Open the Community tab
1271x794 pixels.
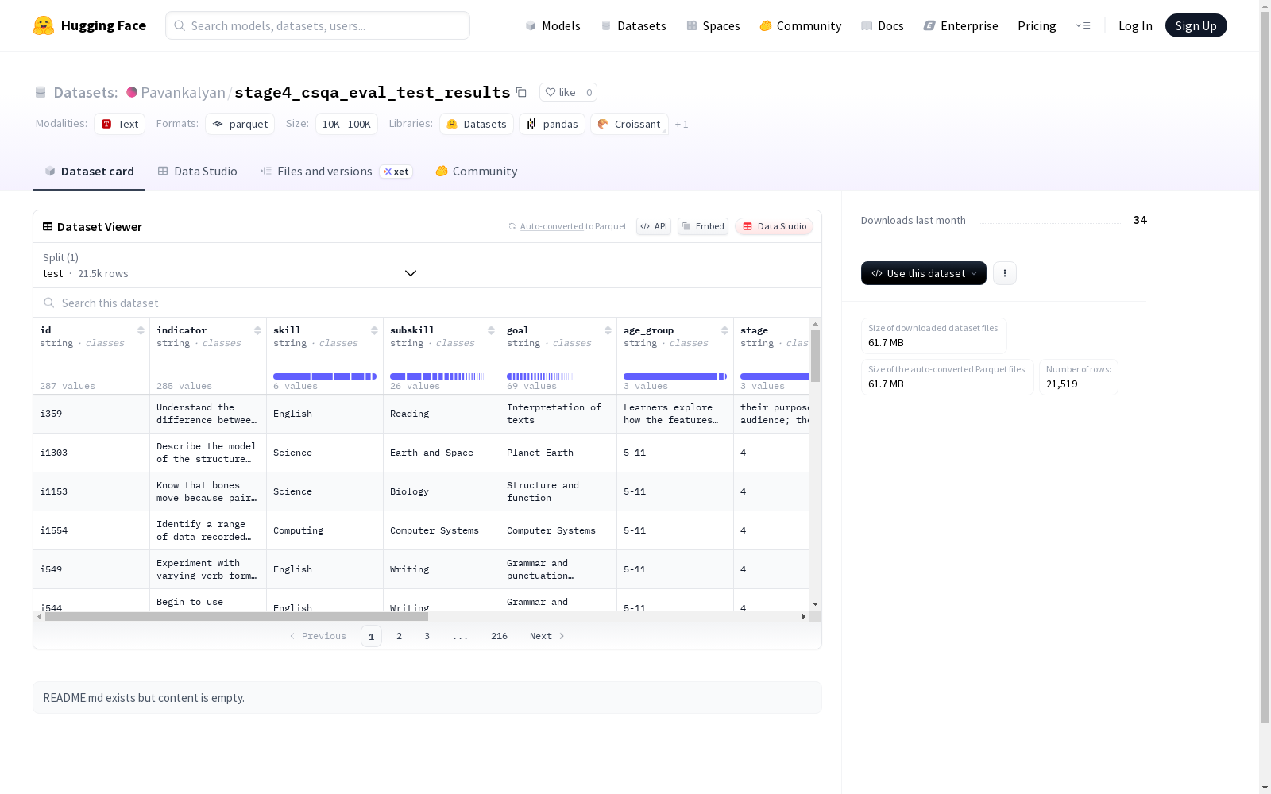(477, 172)
